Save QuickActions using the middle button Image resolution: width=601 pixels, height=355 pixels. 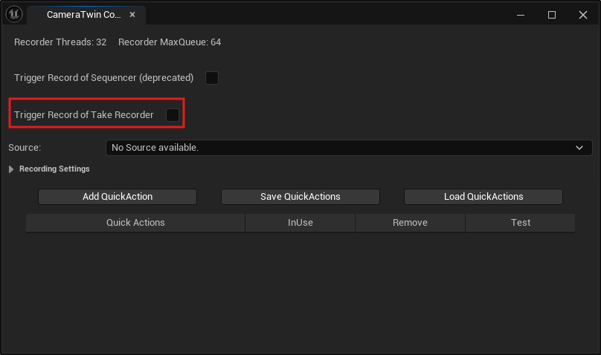coord(300,197)
